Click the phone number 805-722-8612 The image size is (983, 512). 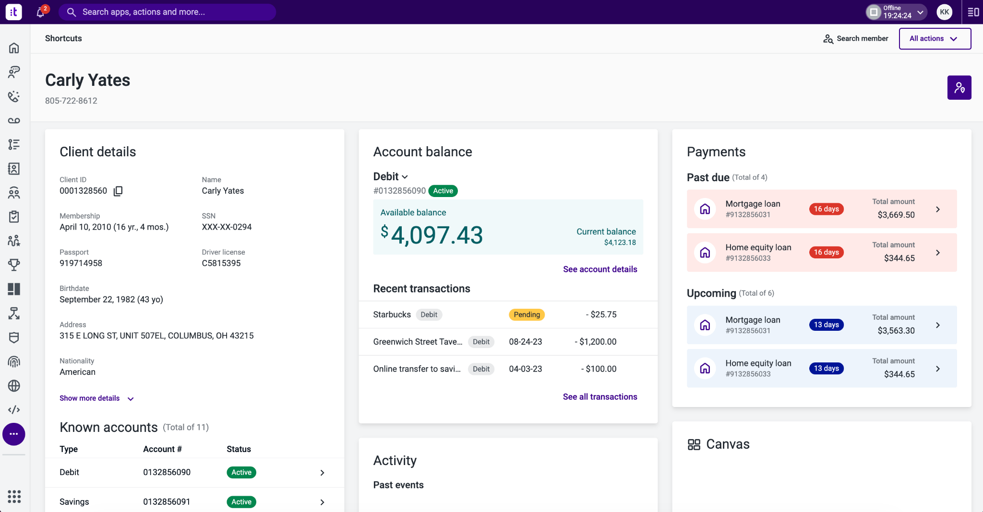71,101
